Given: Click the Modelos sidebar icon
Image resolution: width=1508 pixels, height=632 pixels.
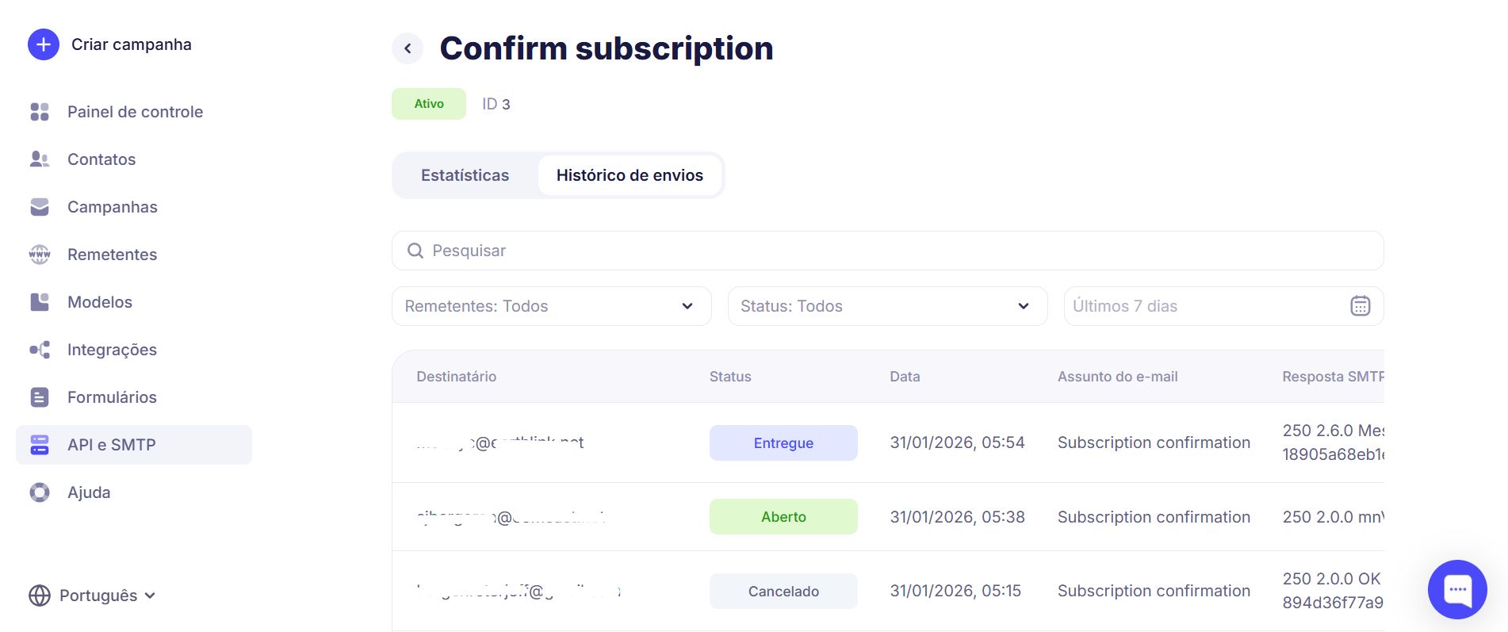Looking at the screenshot, I should pyautogui.click(x=40, y=302).
